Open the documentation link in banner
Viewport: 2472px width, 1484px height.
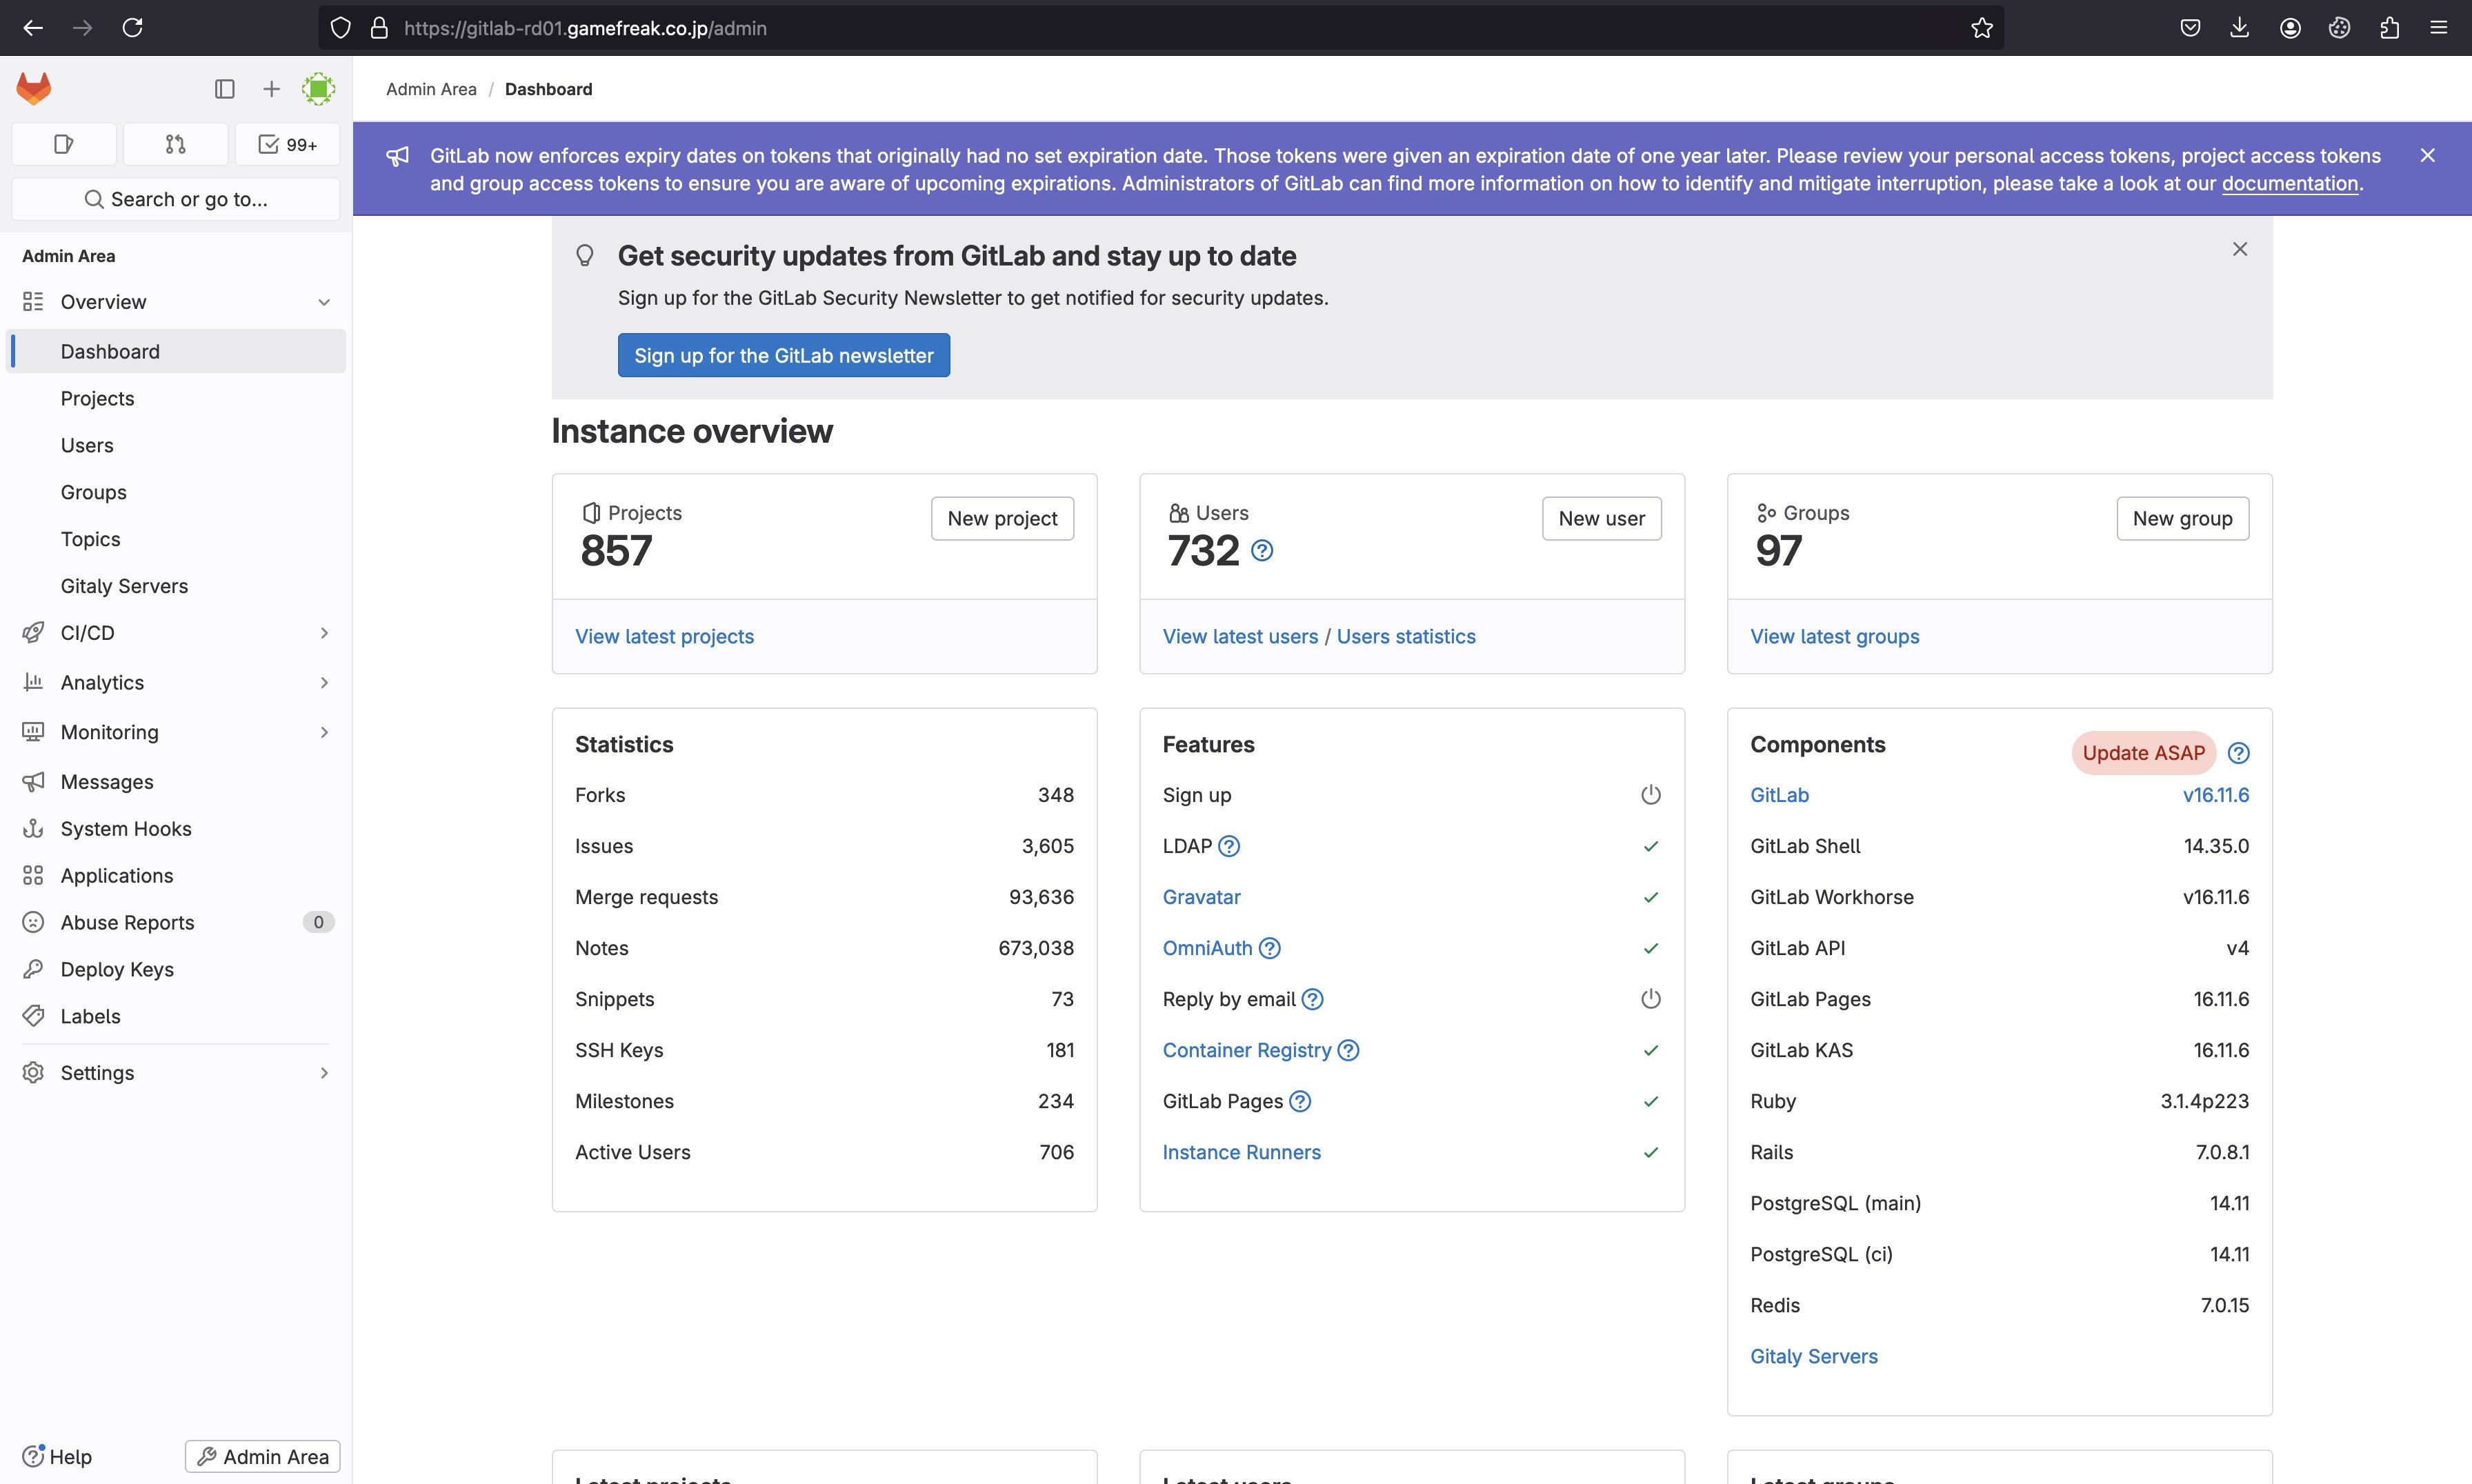tap(2290, 184)
